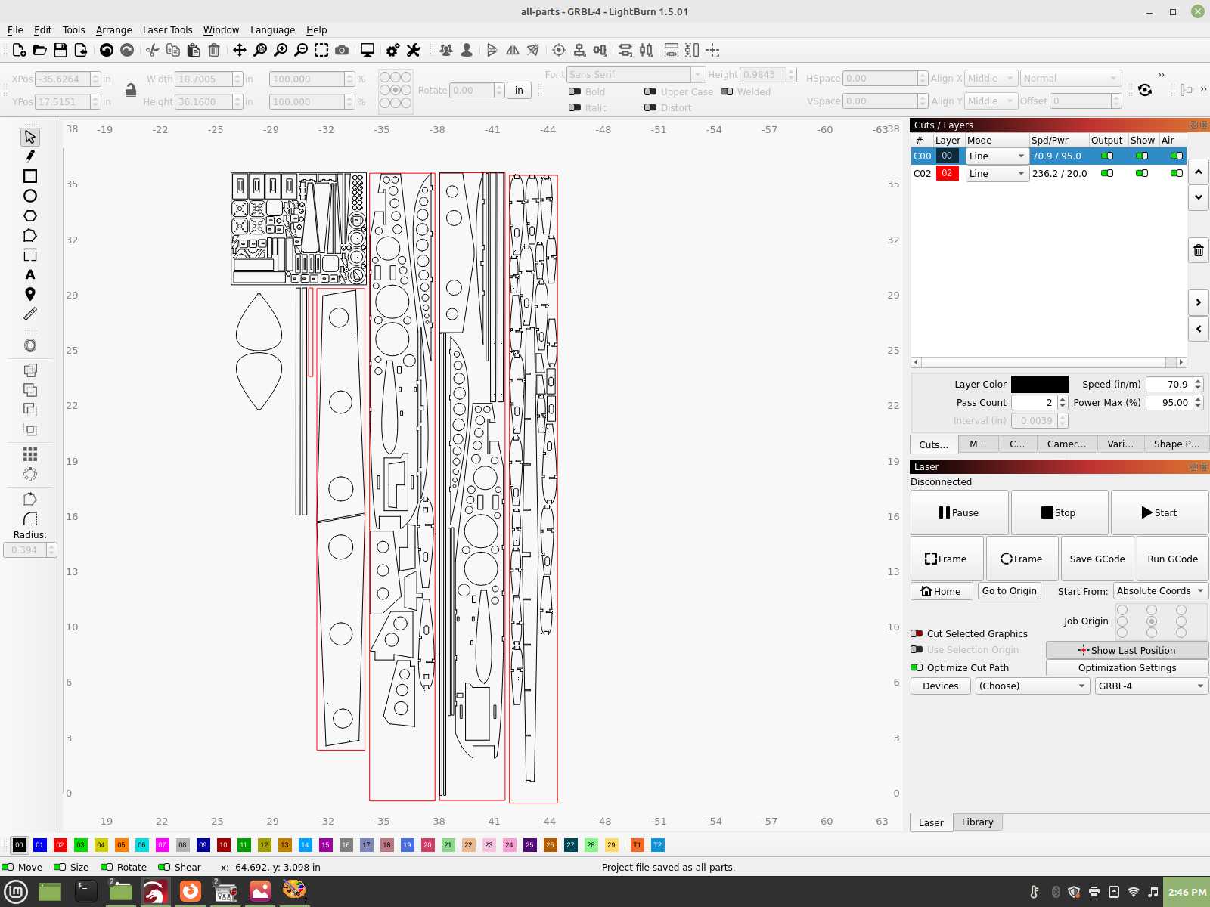This screenshot has height=907, width=1210.
Task: Choose the Ellipse drawing tool
Action: [30, 196]
